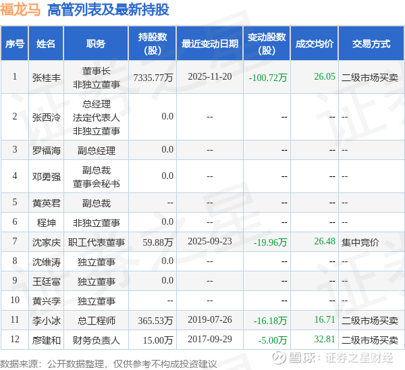Click the 福龙马 title text
The height and width of the screenshot is (370, 405).
coord(20,10)
